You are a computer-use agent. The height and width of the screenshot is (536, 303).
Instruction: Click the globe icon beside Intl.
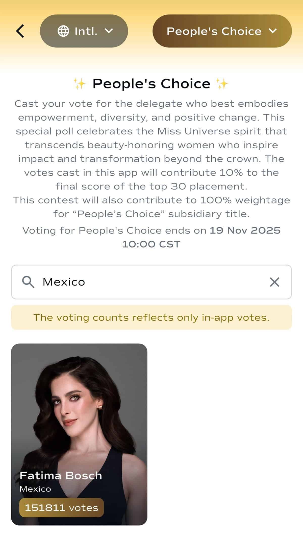pyautogui.click(x=63, y=31)
